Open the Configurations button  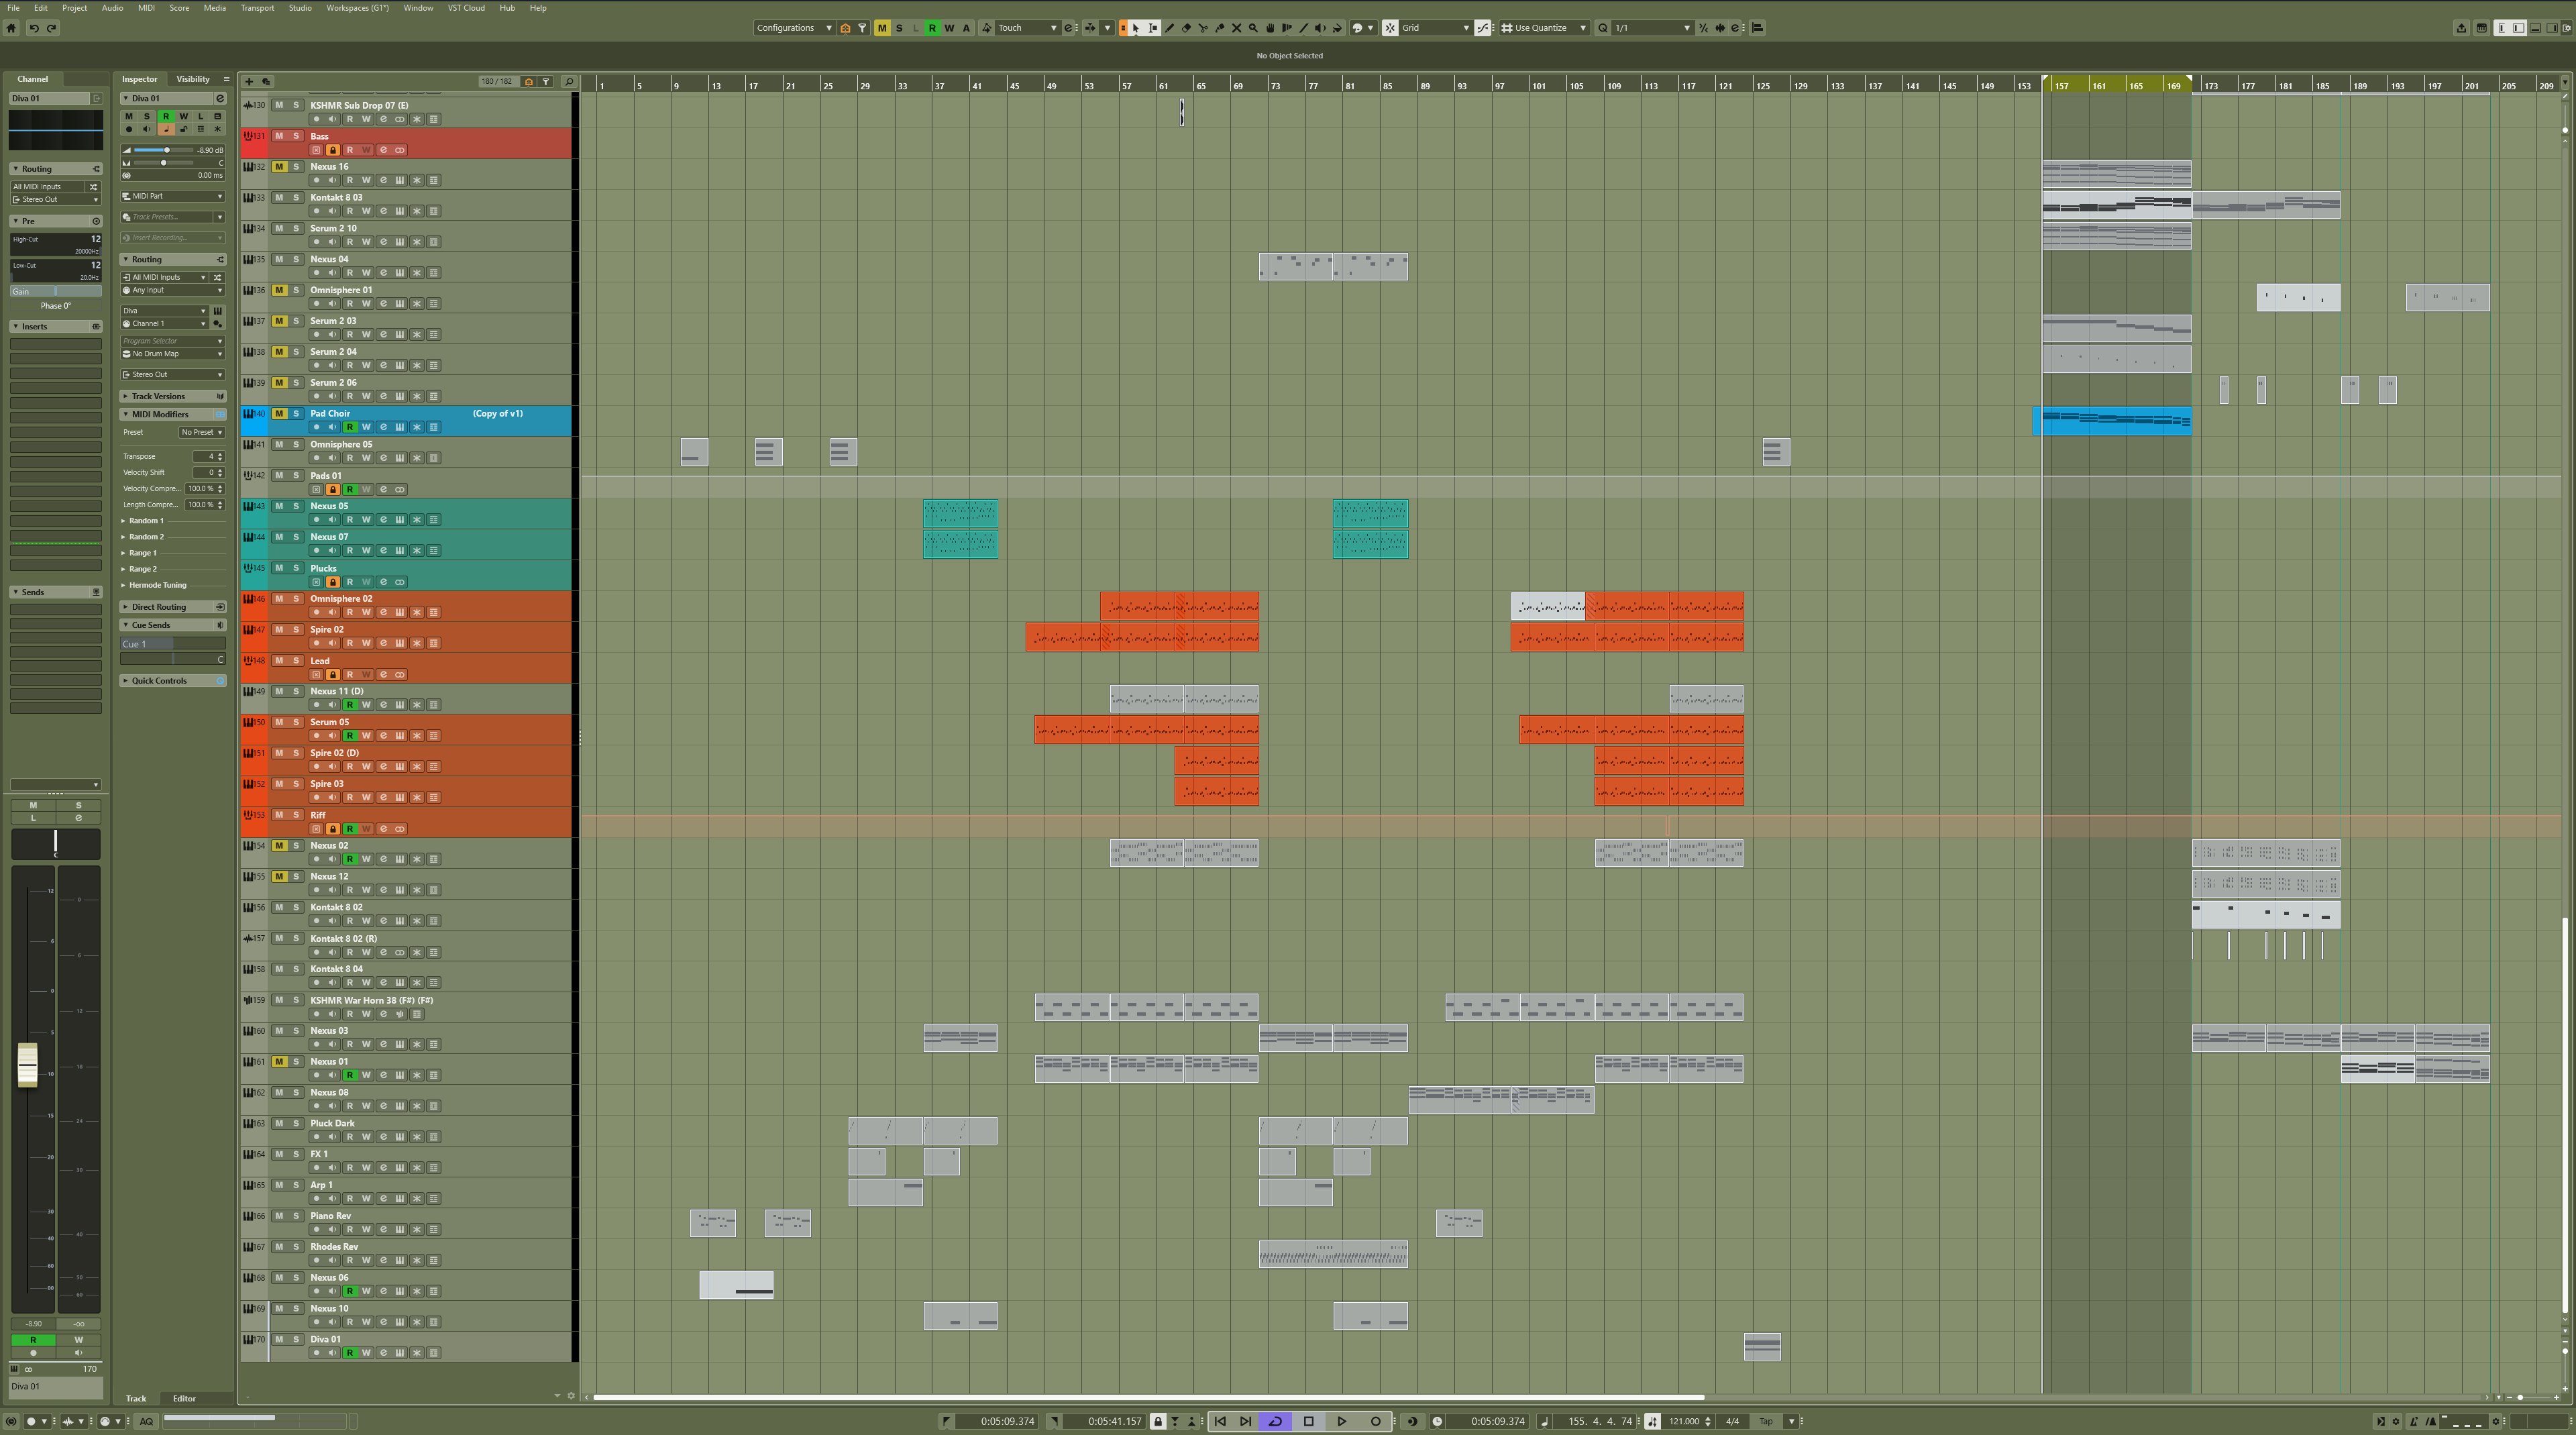click(x=793, y=28)
